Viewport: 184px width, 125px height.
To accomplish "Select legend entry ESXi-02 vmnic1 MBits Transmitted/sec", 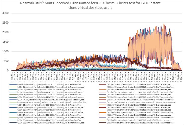I will pos(136,92).
